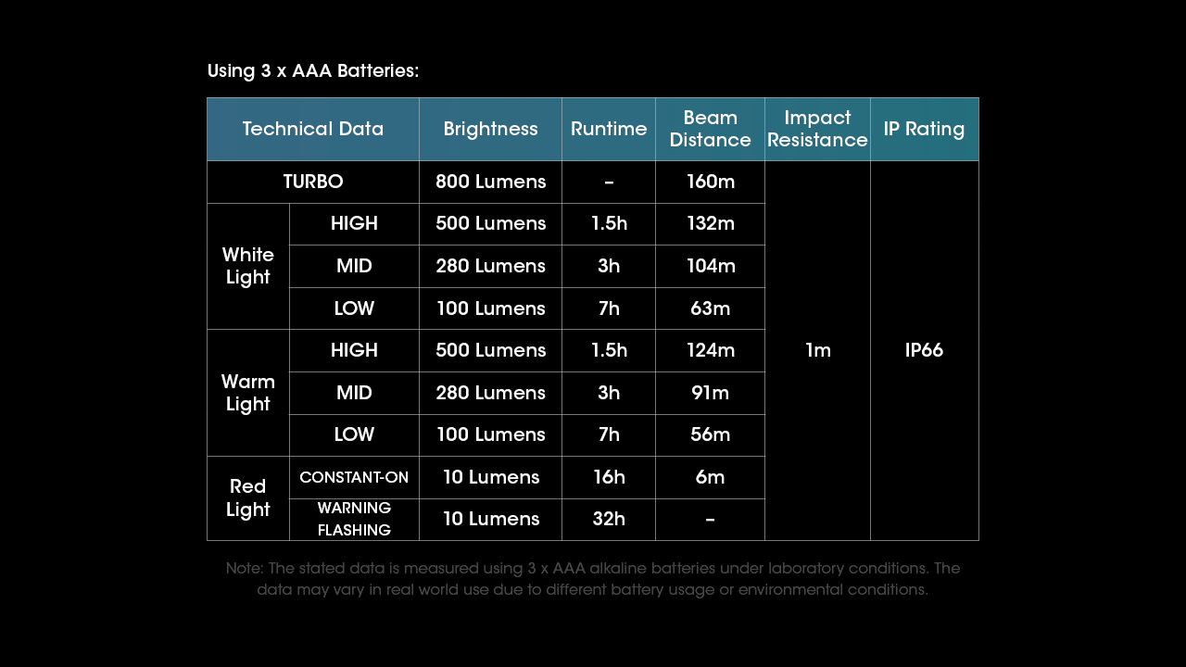Click the 32h runtime value
The image size is (1186, 667).
(x=609, y=519)
